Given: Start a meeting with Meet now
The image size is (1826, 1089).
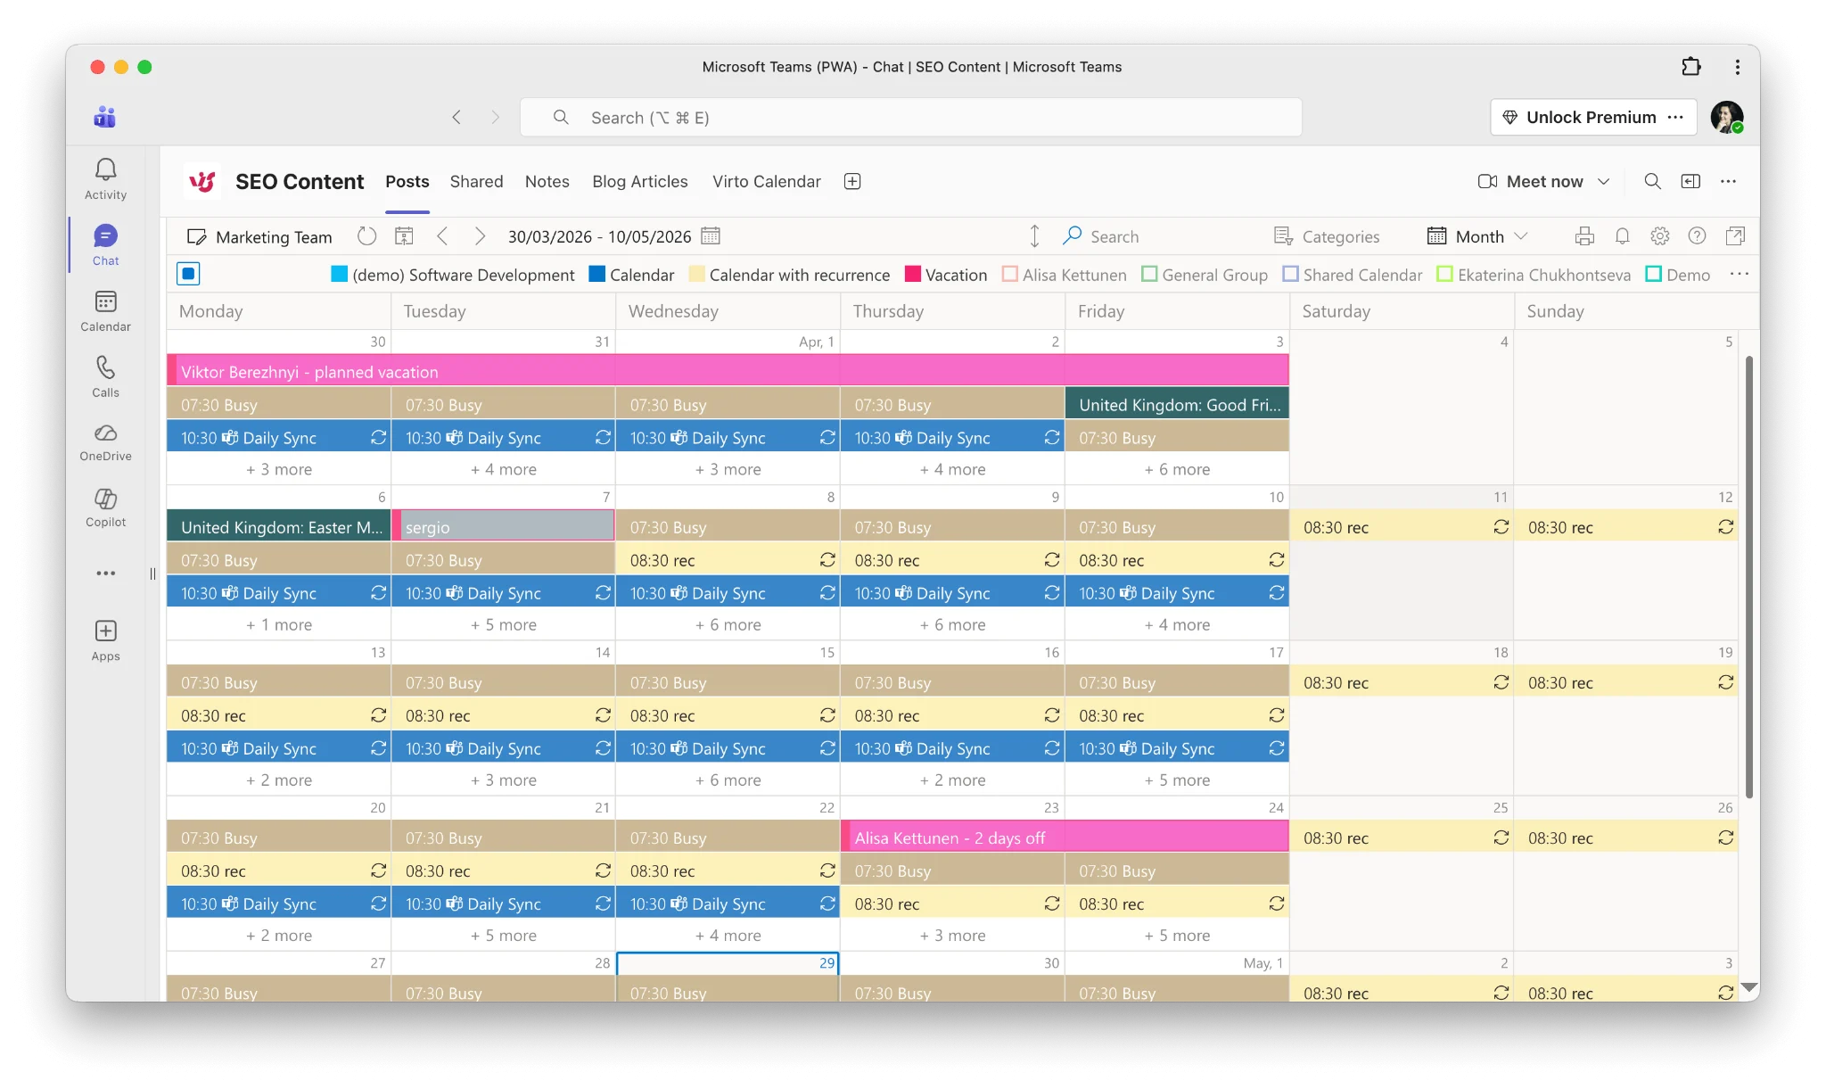Looking at the screenshot, I should coord(1530,181).
